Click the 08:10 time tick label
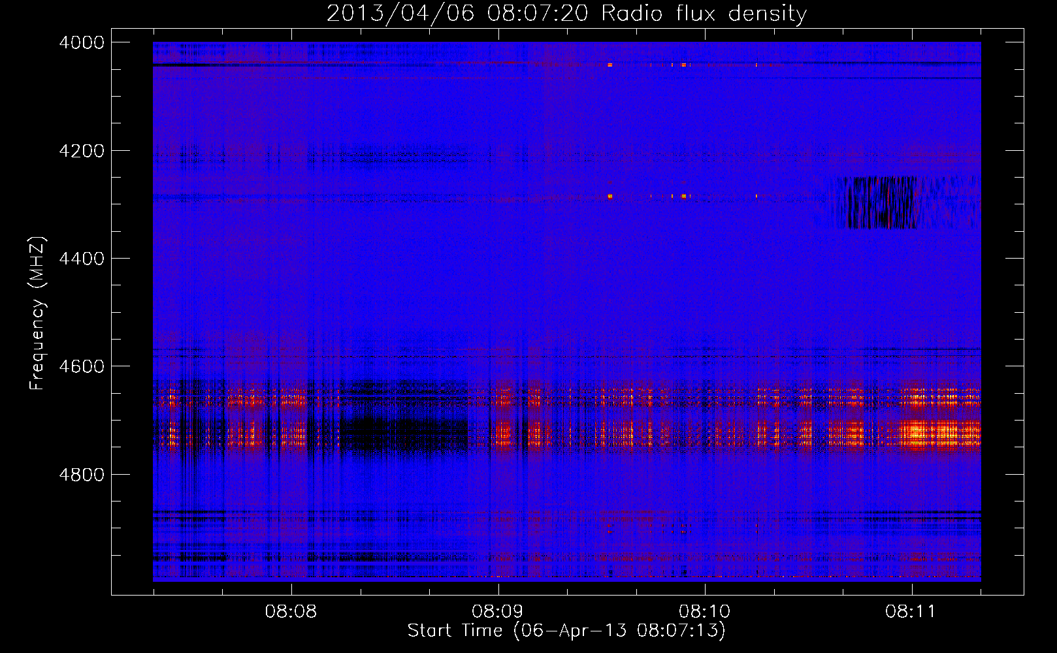1057x653 pixels. tap(705, 612)
